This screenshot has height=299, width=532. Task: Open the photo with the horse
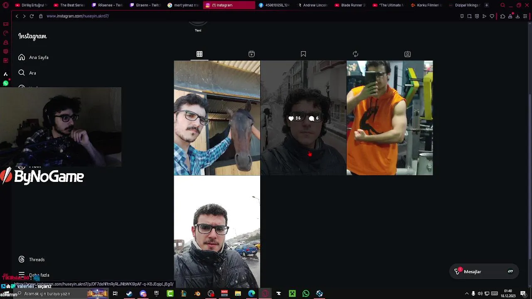tap(217, 118)
